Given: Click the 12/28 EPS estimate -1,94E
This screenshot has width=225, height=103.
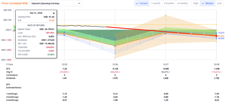Looking at the screenshot, I should (x=216, y=69).
